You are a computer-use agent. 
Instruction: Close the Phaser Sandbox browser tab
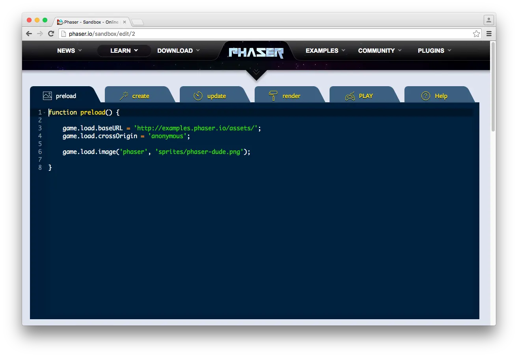pyautogui.click(x=125, y=22)
